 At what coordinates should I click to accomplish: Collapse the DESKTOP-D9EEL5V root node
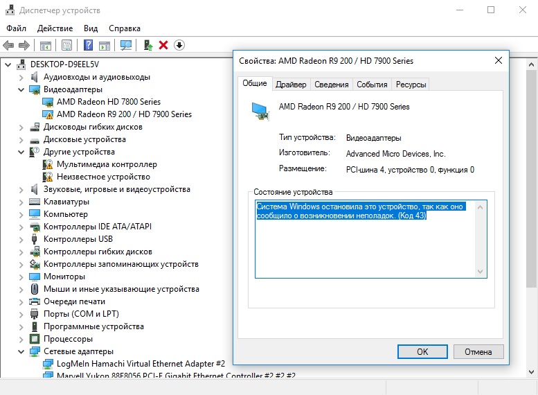pyautogui.click(x=8, y=64)
